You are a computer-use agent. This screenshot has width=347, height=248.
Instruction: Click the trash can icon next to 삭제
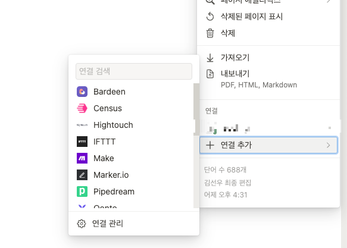[210, 33]
